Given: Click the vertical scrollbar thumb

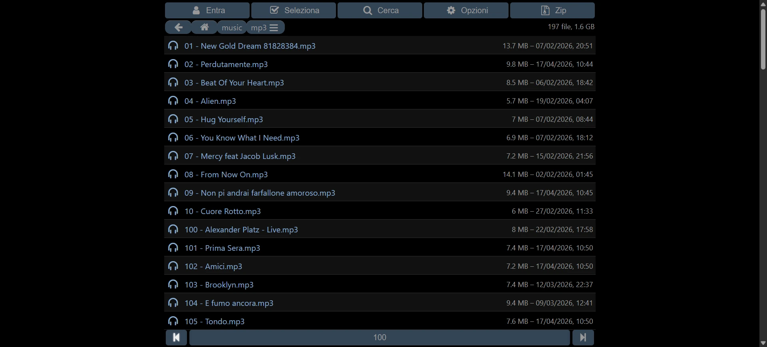Looking at the screenshot, I should click(763, 39).
